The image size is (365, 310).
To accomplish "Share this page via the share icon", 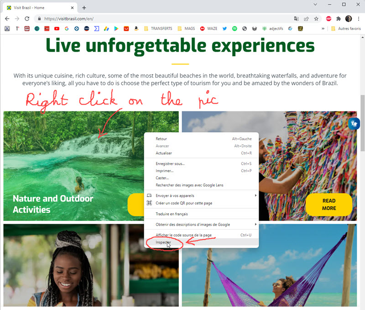I will coord(306,19).
